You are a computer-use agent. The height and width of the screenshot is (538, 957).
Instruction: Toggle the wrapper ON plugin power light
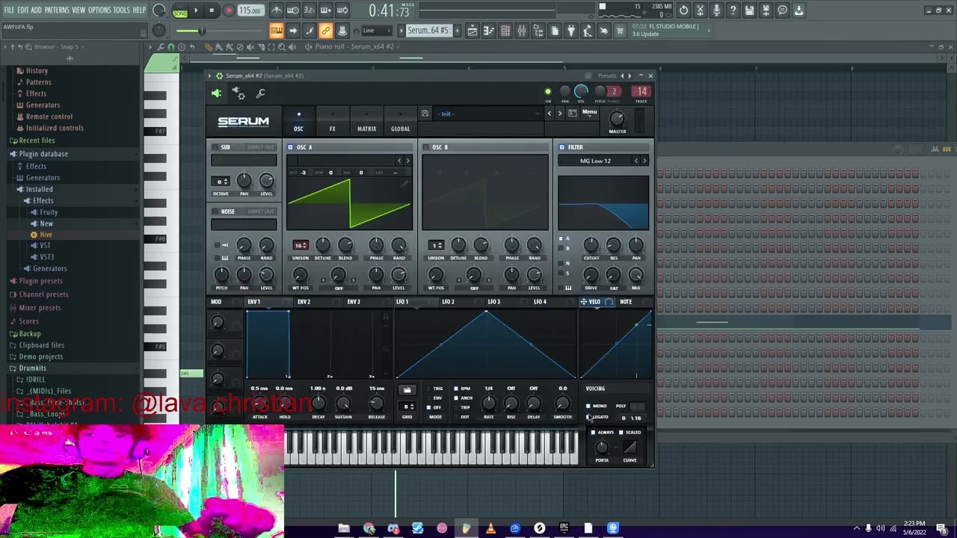pos(547,92)
